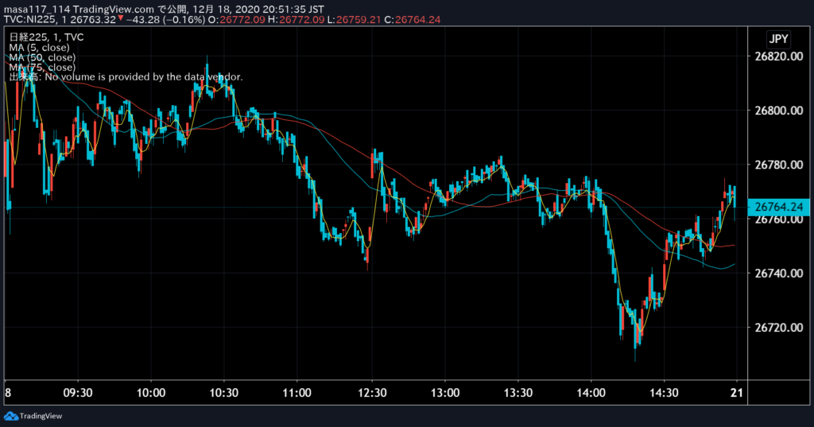Click the 26740.00 price axis label
This screenshot has width=814, height=427.
[x=778, y=274]
